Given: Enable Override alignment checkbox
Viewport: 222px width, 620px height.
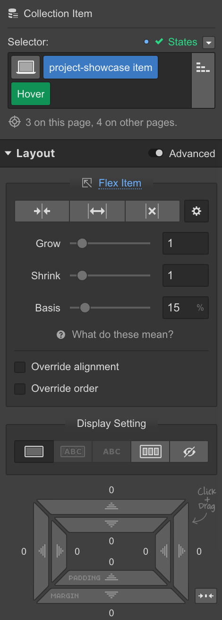Looking at the screenshot, I should [20, 367].
